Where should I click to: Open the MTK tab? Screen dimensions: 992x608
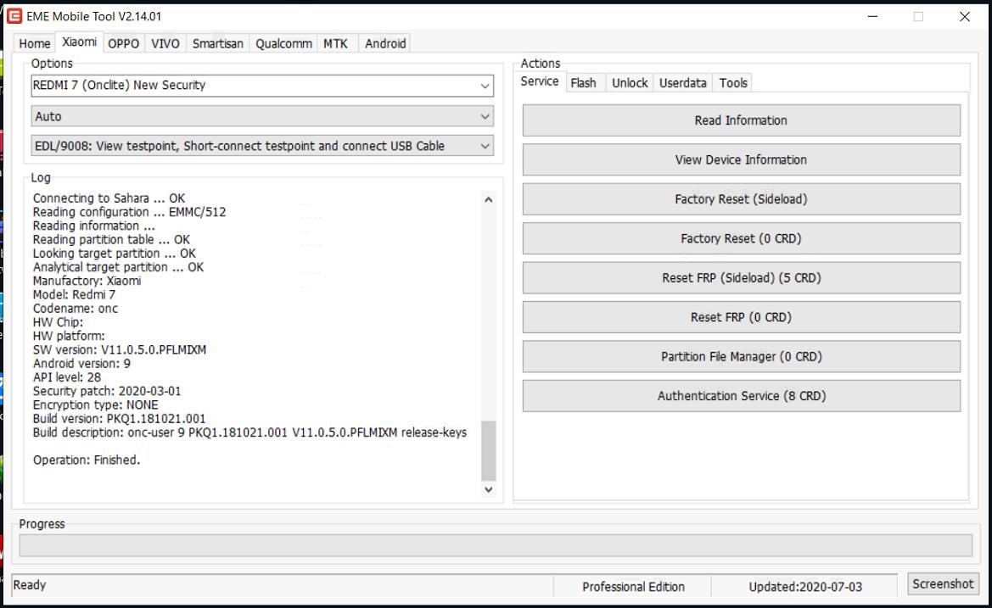coord(335,43)
